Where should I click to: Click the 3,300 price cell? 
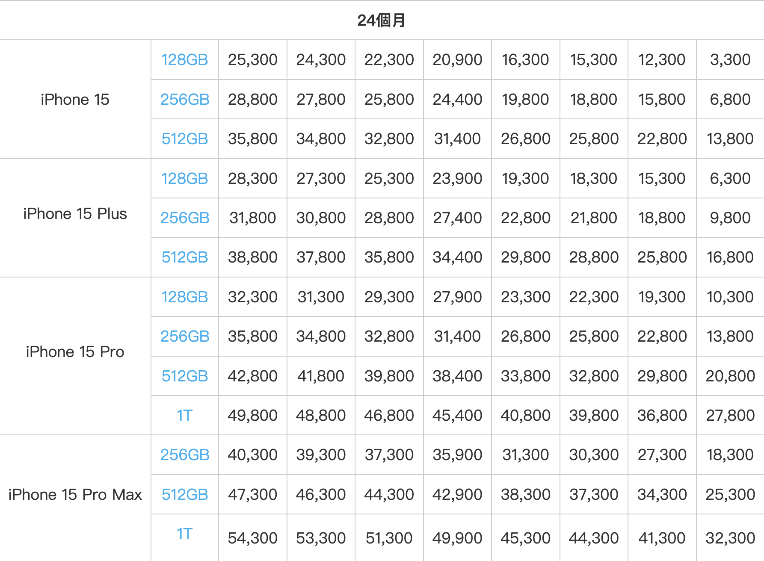click(730, 60)
